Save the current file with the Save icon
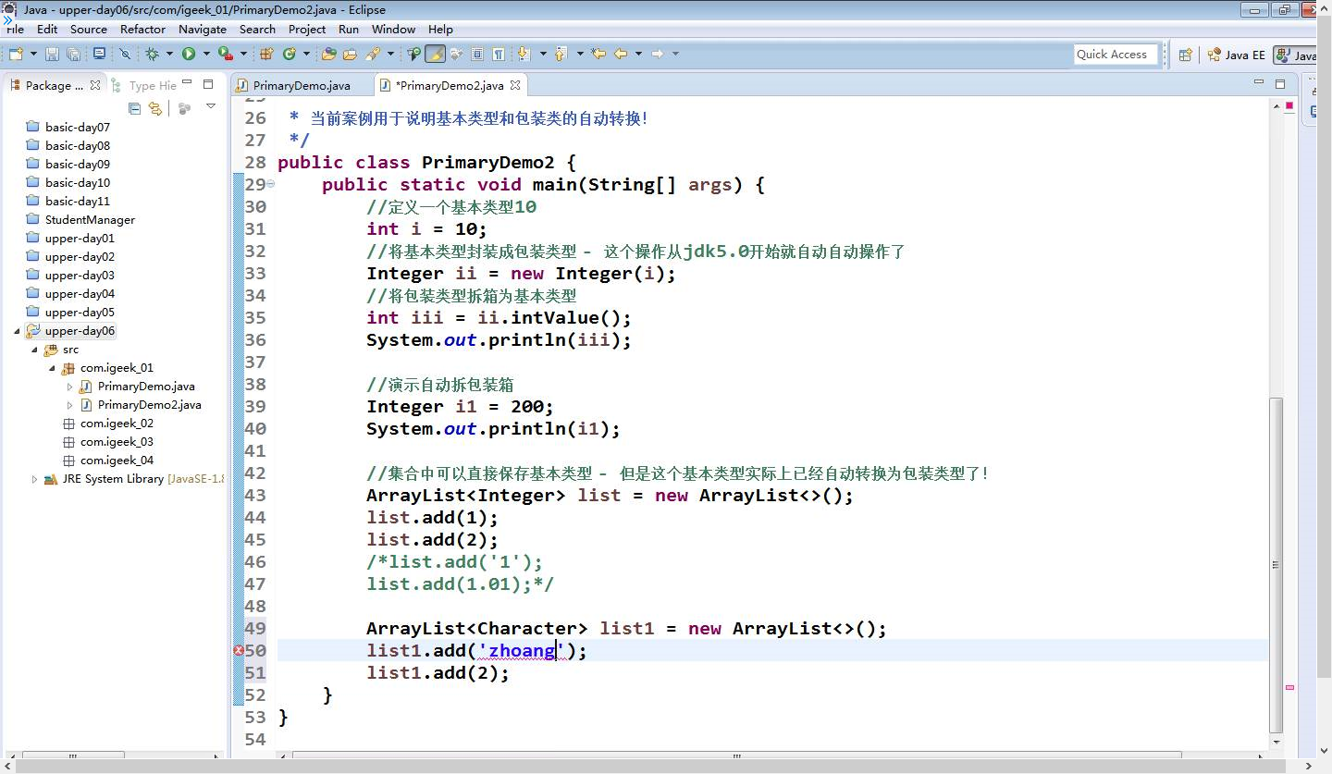Image resolution: width=1332 pixels, height=774 pixels. pyautogui.click(x=52, y=54)
